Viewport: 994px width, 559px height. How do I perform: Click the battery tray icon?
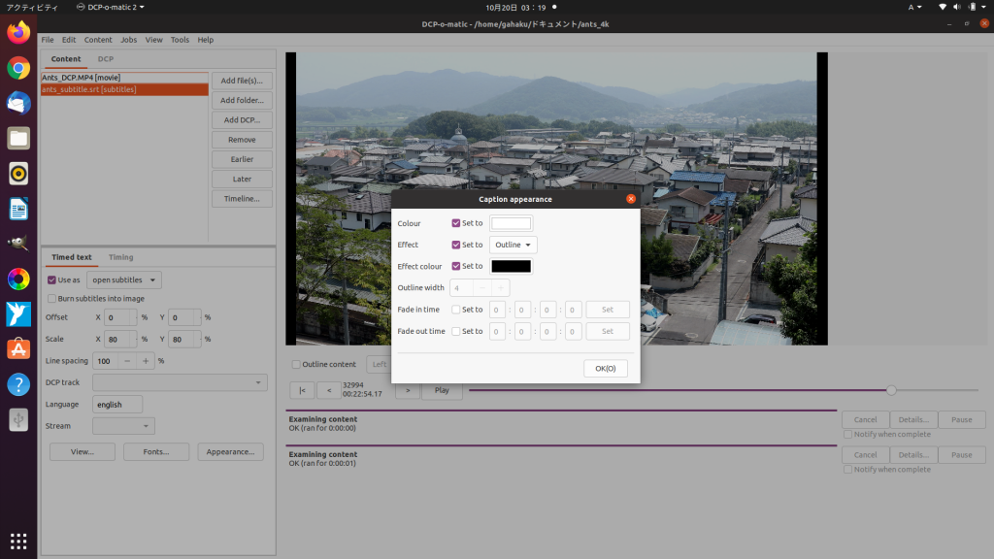click(972, 7)
